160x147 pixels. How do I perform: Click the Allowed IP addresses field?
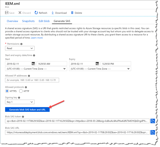tap(32, 80)
